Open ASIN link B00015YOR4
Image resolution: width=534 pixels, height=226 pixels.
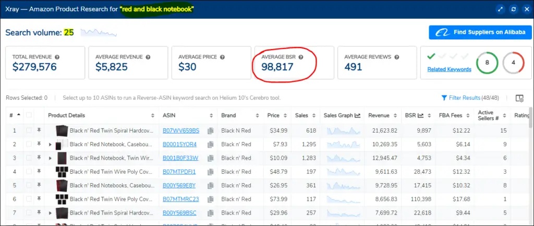point(179,144)
